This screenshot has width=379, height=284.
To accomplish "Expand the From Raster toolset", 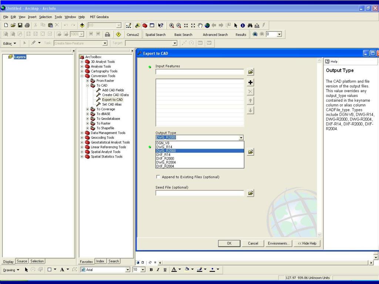I will click(x=87, y=81).
